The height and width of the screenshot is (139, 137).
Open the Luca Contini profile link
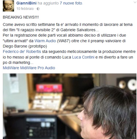click(83, 57)
